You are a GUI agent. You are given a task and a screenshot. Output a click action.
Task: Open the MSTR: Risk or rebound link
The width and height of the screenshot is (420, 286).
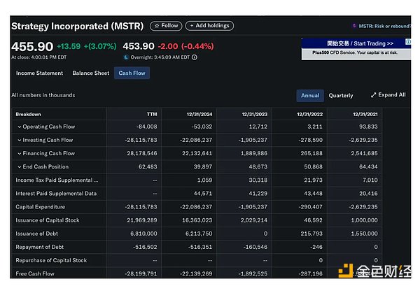(385, 26)
